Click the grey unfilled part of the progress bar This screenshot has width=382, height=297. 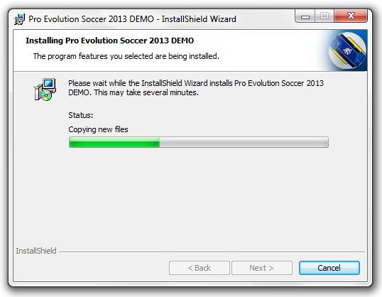[244, 142]
